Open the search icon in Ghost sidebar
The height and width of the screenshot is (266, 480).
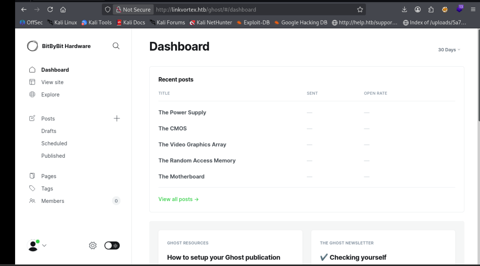click(x=116, y=46)
